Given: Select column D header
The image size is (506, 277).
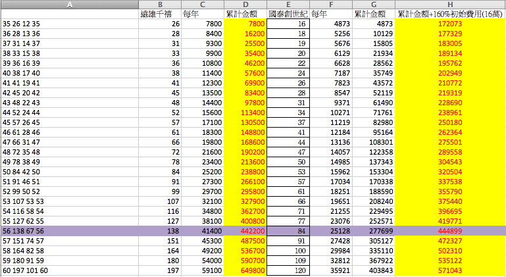Looking at the screenshot, I should point(245,5).
